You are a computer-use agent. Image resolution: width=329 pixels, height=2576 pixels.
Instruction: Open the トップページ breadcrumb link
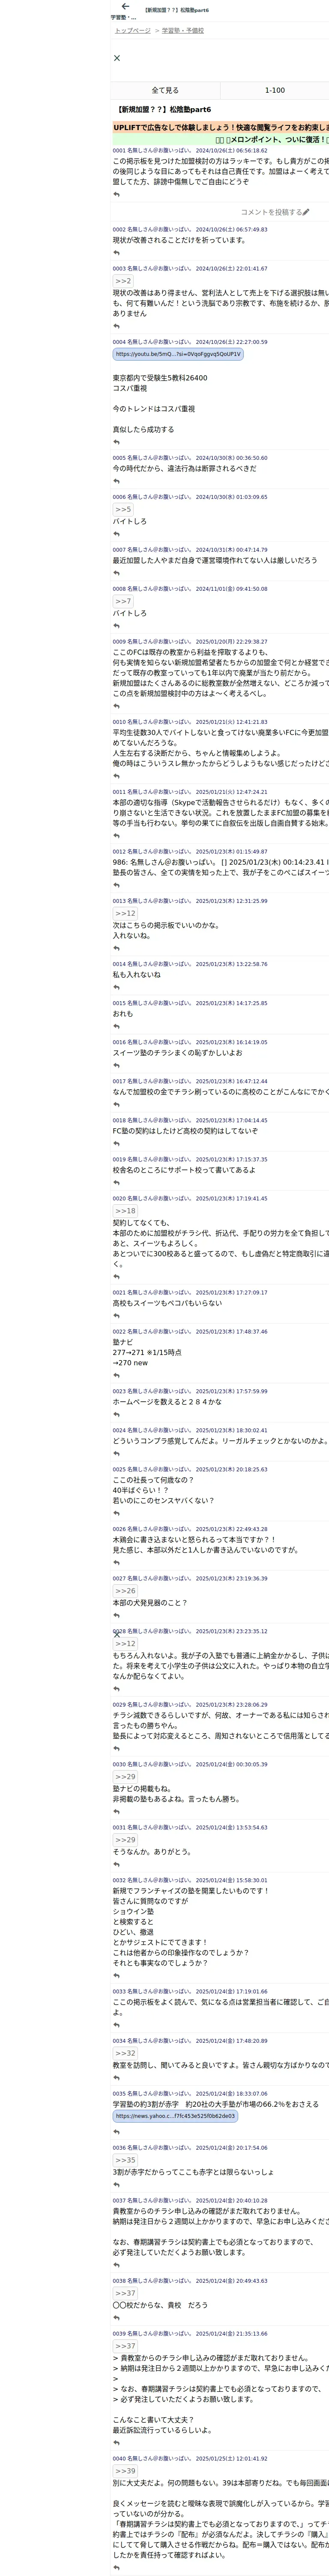(x=133, y=31)
